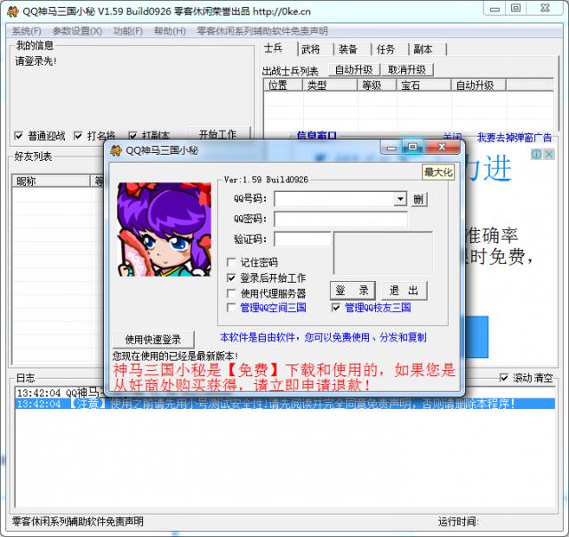
Task: Minimize the QQ神马三国小秘 login dialog
Action: (x=391, y=147)
